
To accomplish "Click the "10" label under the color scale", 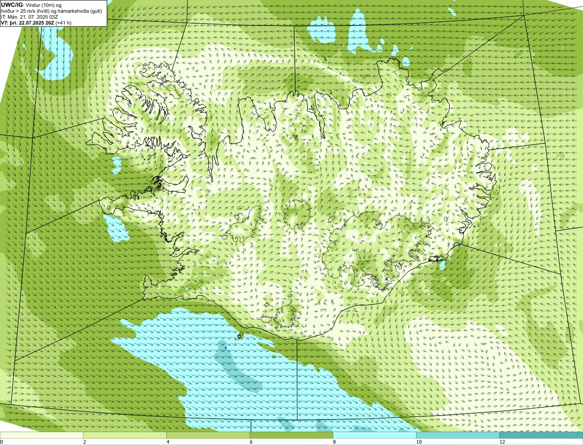I will coord(419,442).
